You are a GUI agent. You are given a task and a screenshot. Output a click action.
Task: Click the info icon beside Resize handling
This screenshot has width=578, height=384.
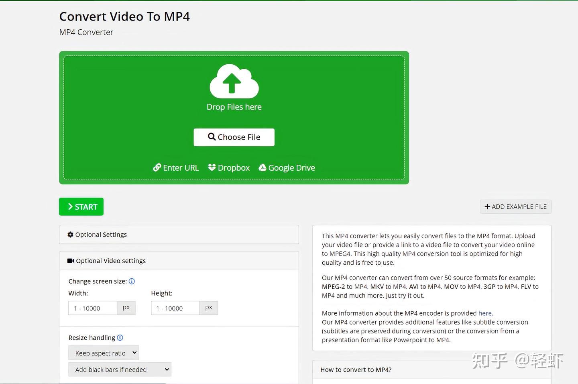tap(120, 338)
